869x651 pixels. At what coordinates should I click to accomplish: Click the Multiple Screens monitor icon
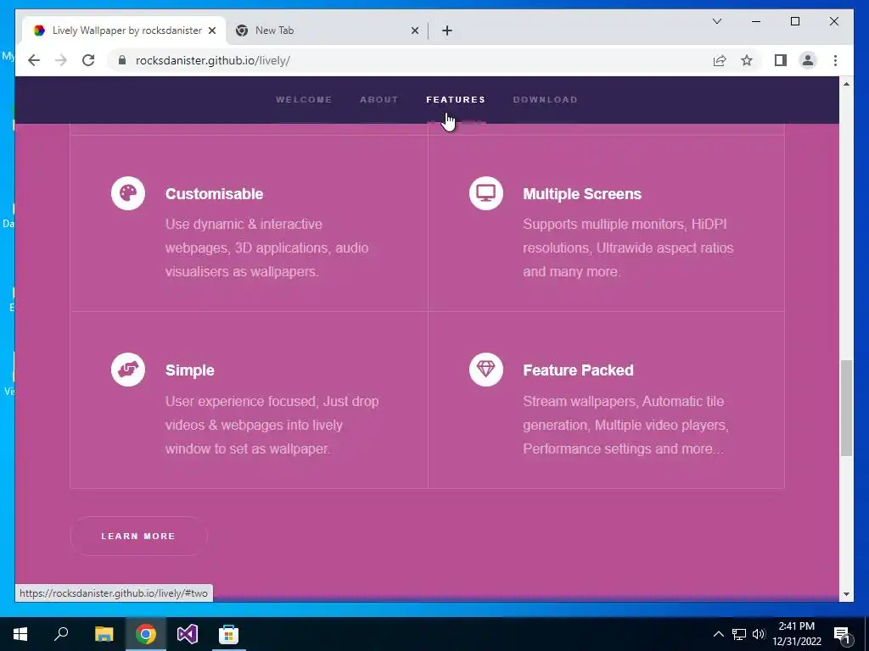(486, 193)
